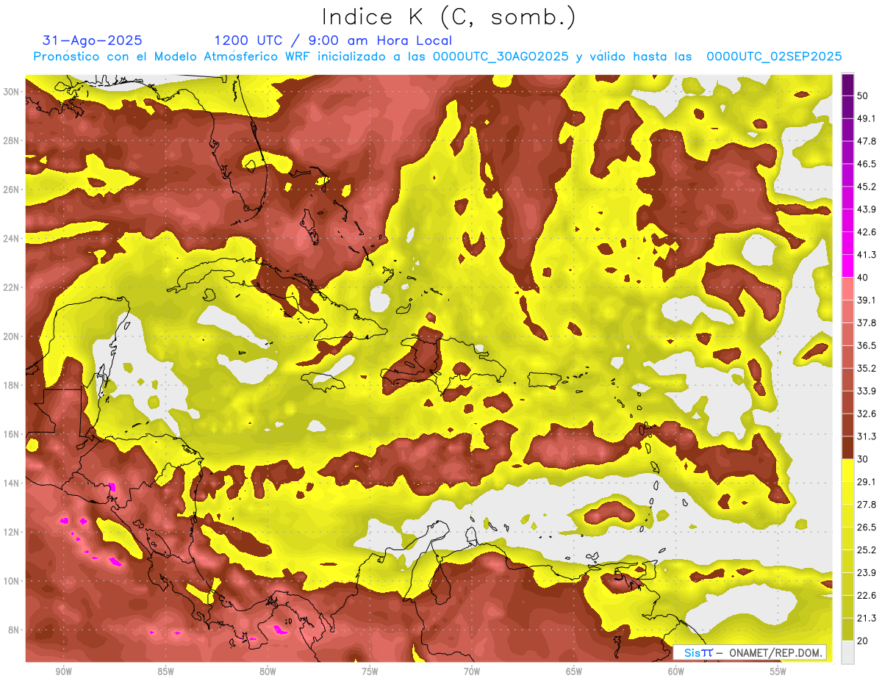882x681 pixels.
Task: Click the legend value '40'
Action: click(863, 278)
